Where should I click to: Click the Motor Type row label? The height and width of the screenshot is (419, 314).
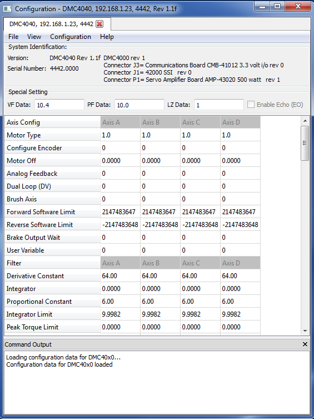(x=52, y=135)
